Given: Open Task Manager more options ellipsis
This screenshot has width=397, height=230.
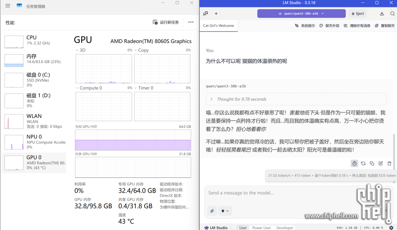Looking at the screenshot, I should click(x=191, y=22).
